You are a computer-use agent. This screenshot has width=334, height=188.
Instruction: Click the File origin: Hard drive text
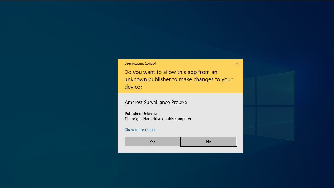(x=158, y=119)
